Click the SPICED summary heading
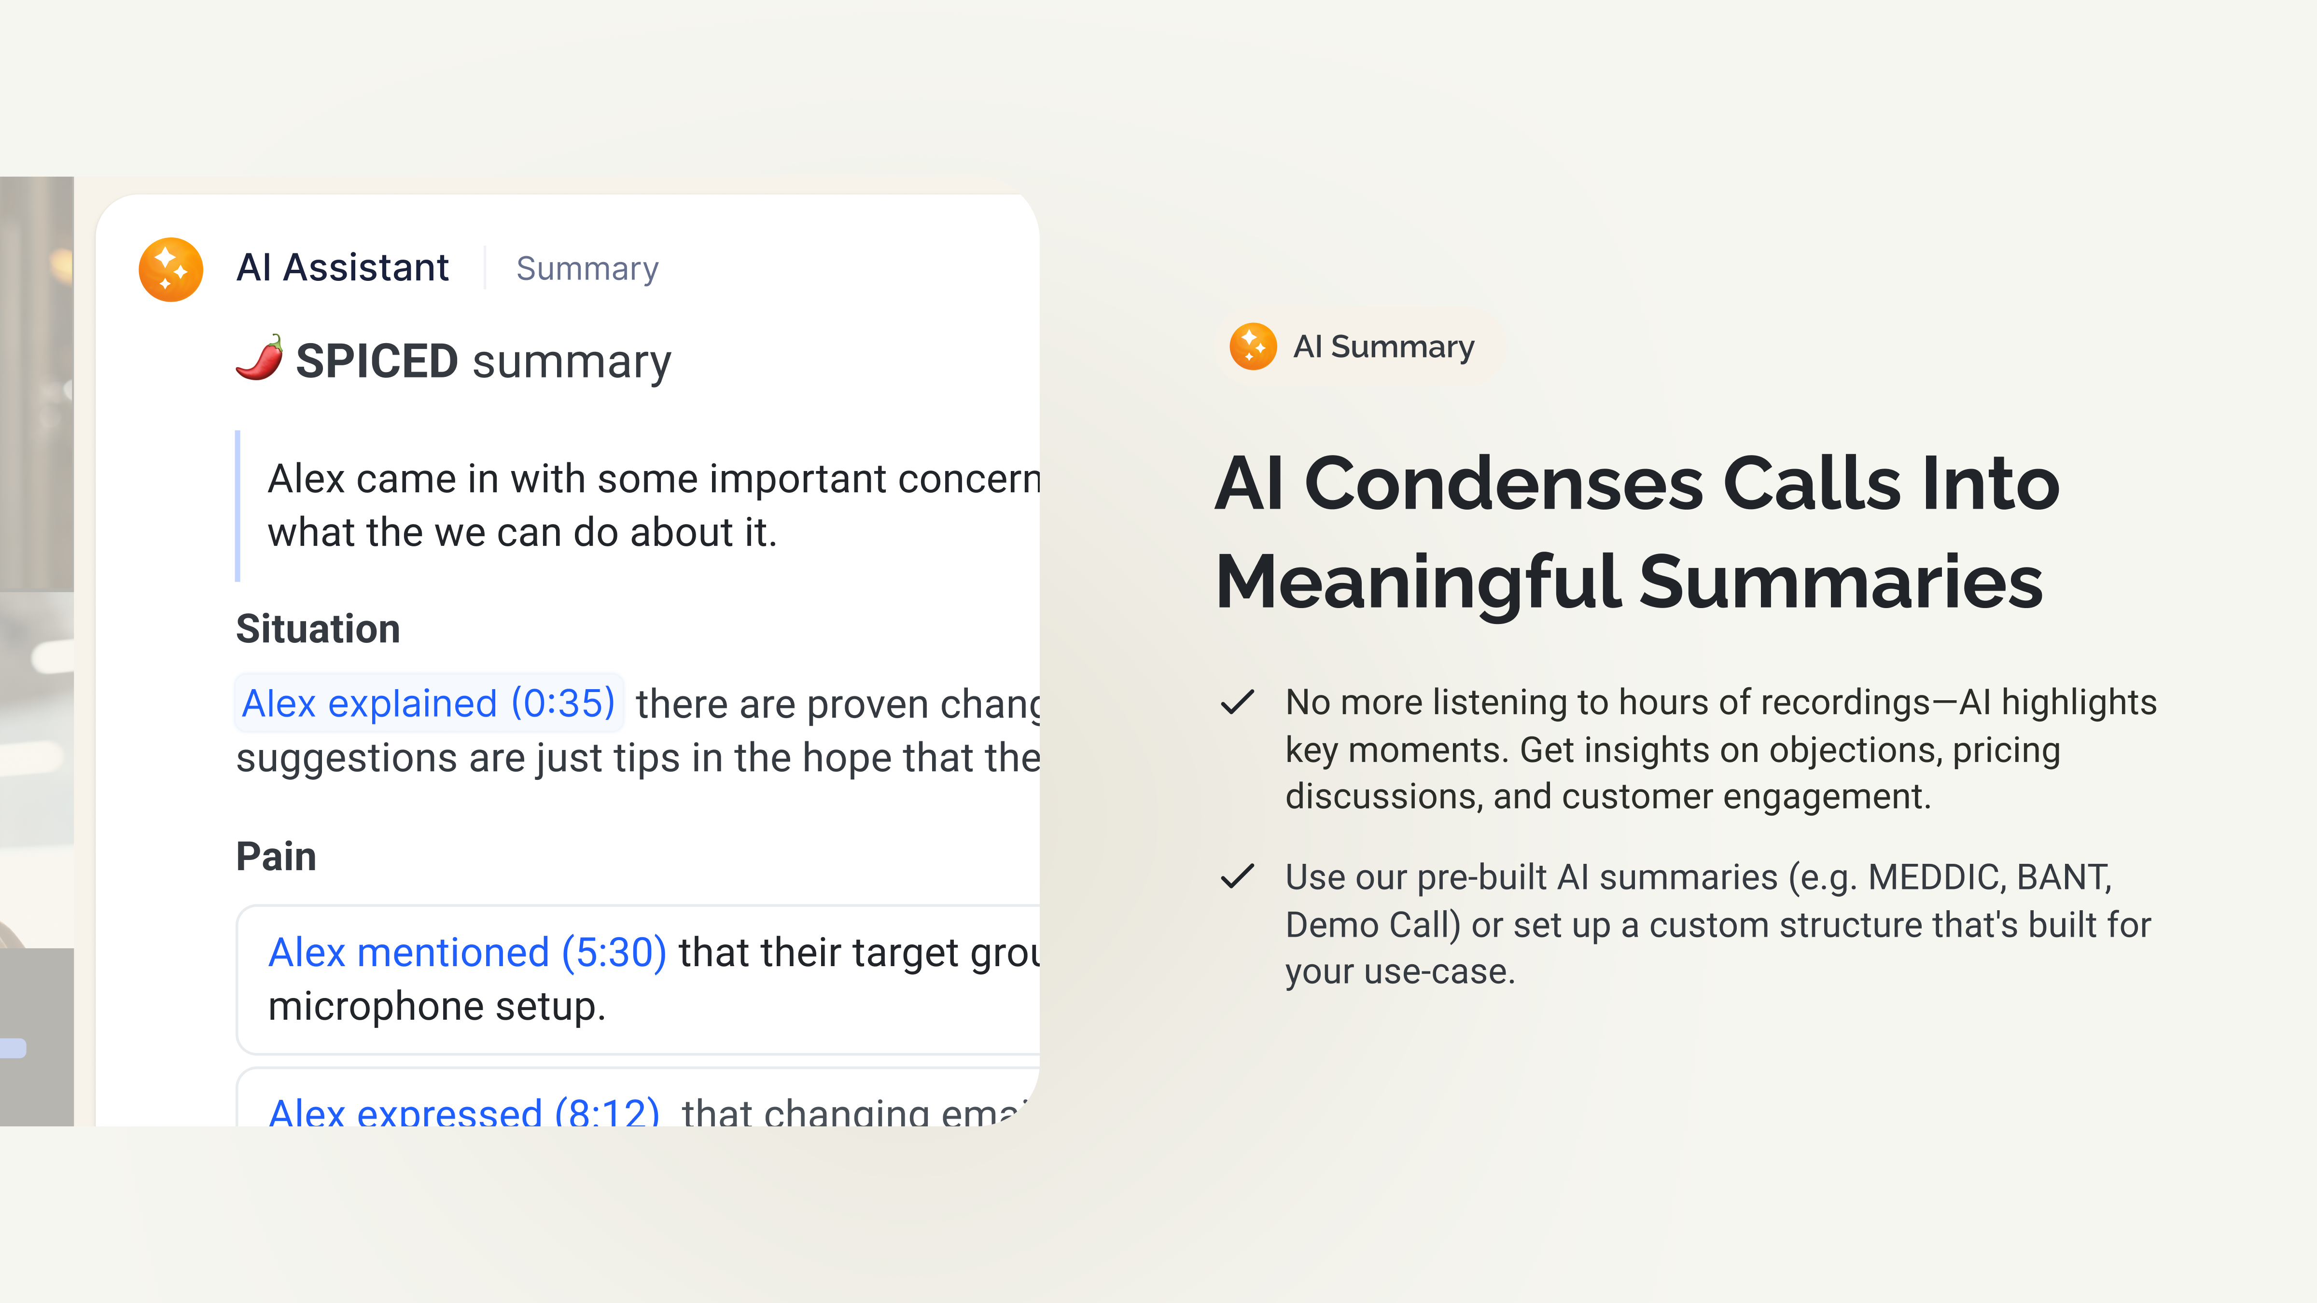This screenshot has width=2317, height=1303. (x=483, y=361)
